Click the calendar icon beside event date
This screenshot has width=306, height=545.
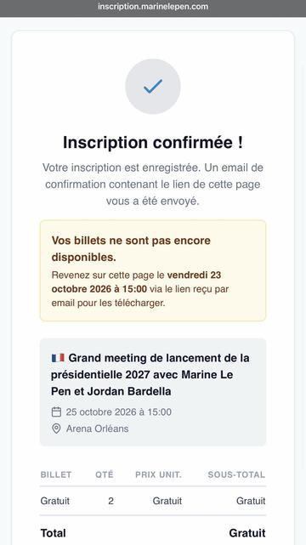click(x=56, y=412)
